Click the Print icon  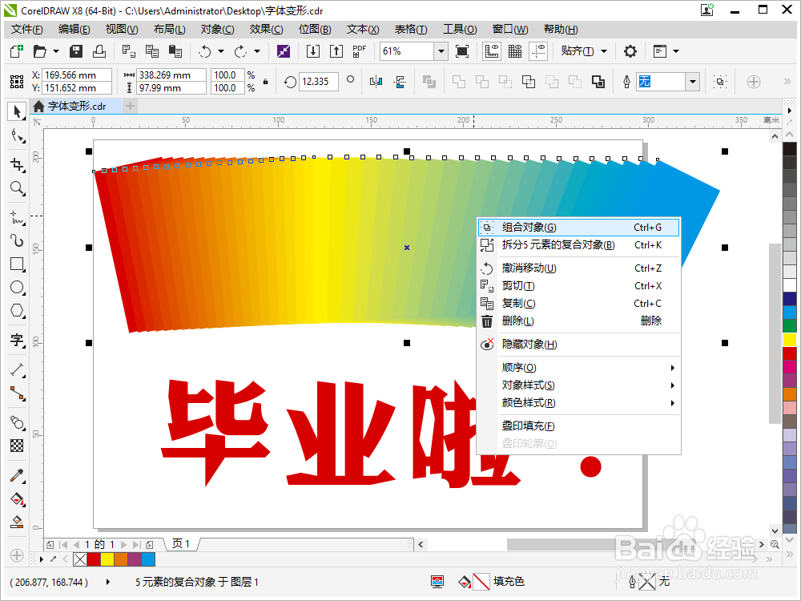pyautogui.click(x=99, y=51)
